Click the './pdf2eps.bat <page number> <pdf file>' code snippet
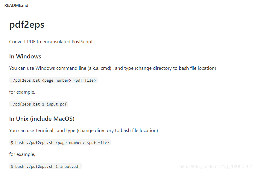Image resolution: width=255 pixels, height=172 pixels. (53, 80)
